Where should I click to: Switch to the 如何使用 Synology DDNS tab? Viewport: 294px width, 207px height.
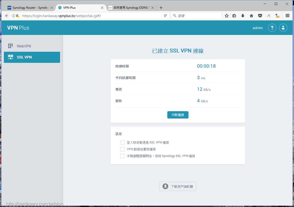click(131, 8)
